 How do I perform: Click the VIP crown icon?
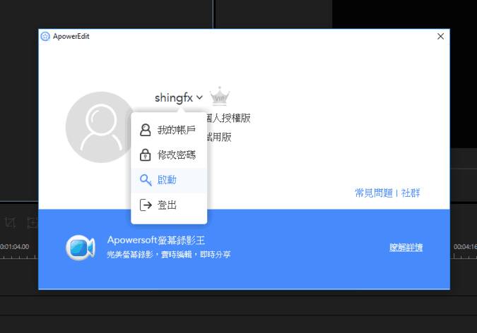(220, 97)
